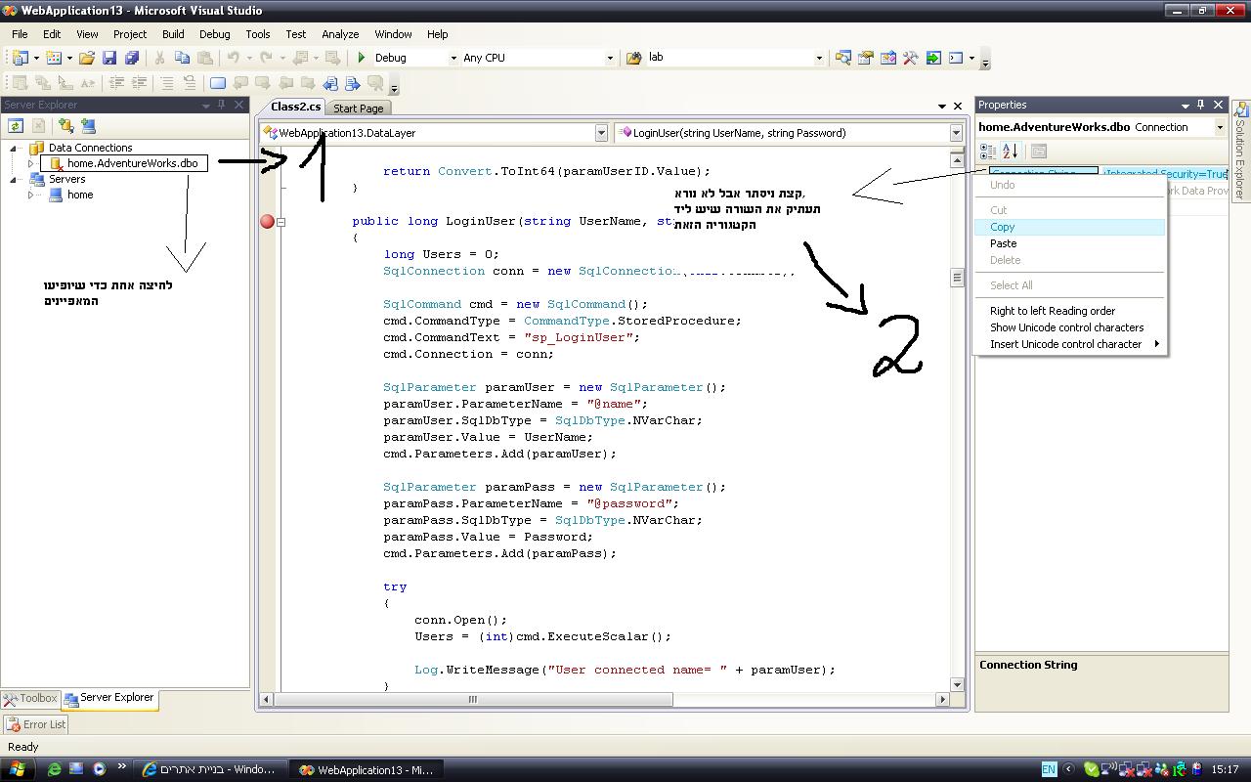Expand the home server tree node
Image resolution: width=1251 pixels, height=782 pixels.
click(x=30, y=195)
